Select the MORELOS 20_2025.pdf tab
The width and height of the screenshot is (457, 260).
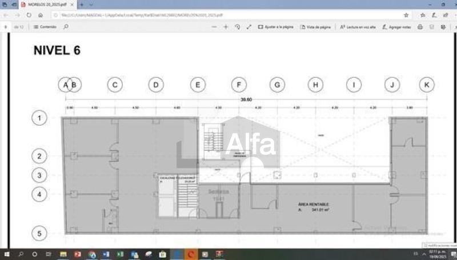[46, 5]
